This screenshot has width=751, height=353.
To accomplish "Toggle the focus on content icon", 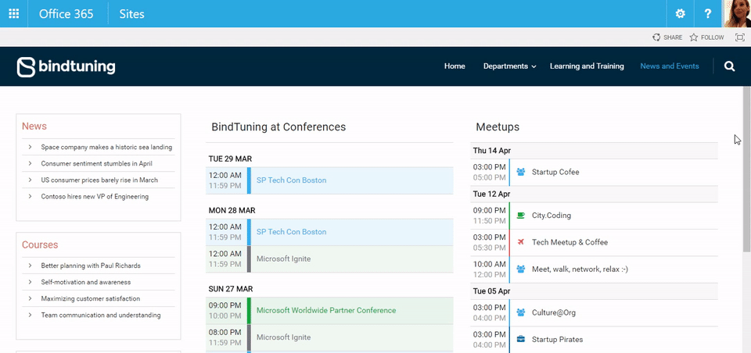I will click(740, 37).
